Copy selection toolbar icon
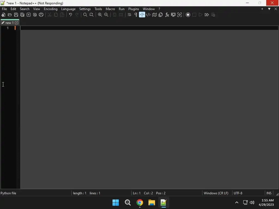279x209 pixels. 56,15
